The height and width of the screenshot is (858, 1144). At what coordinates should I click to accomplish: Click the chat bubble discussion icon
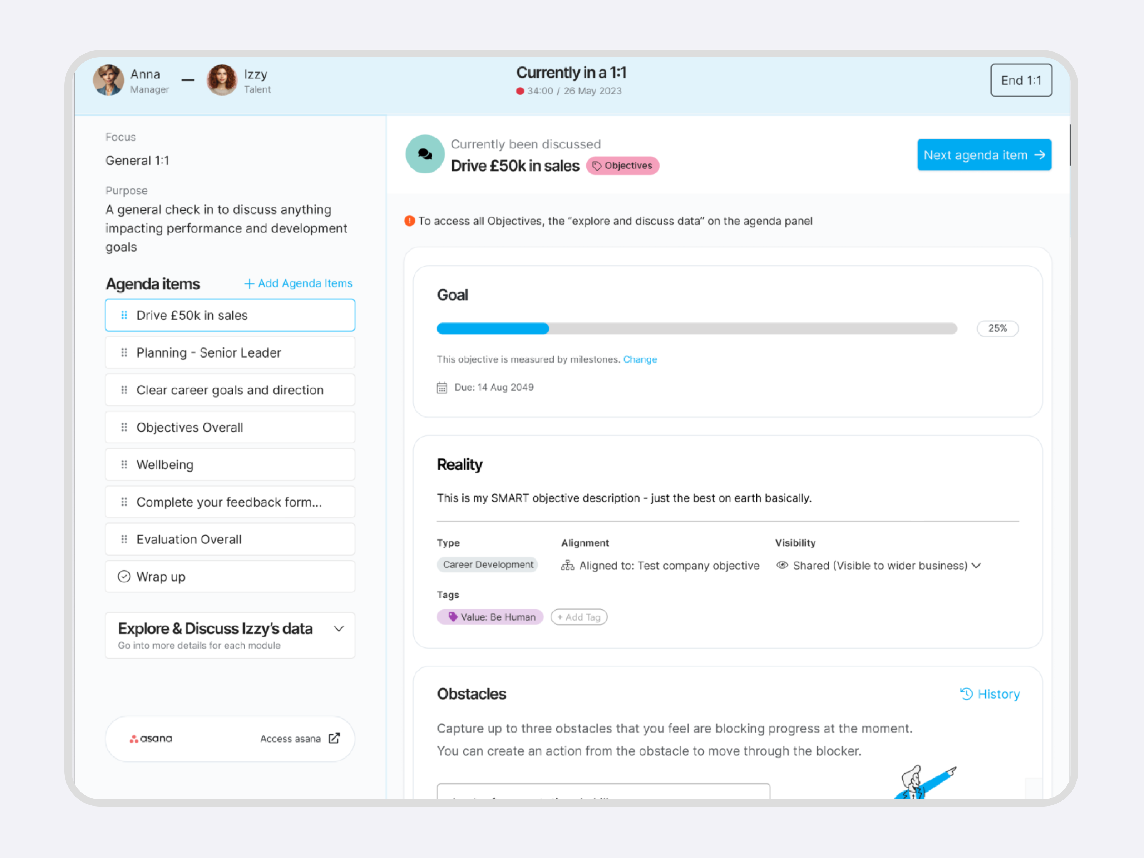425,154
